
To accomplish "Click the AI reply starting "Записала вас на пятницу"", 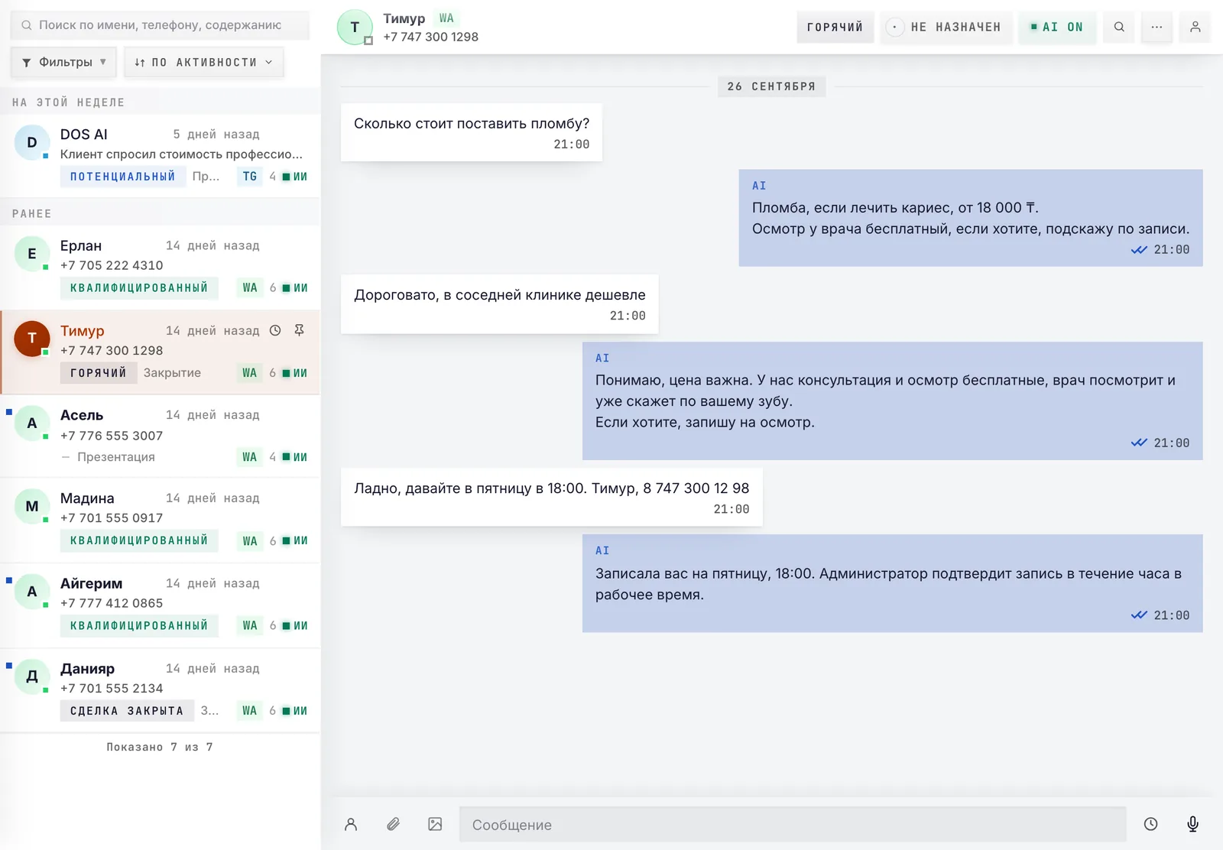I will coord(892,583).
